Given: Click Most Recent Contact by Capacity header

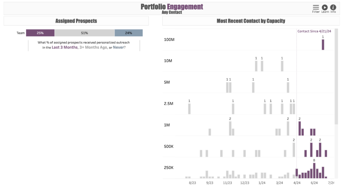Looking at the screenshot, I should pos(251,21).
